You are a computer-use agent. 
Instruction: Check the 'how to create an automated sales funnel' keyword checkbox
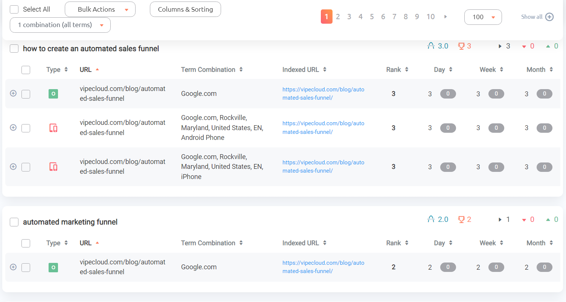(x=14, y=49)
